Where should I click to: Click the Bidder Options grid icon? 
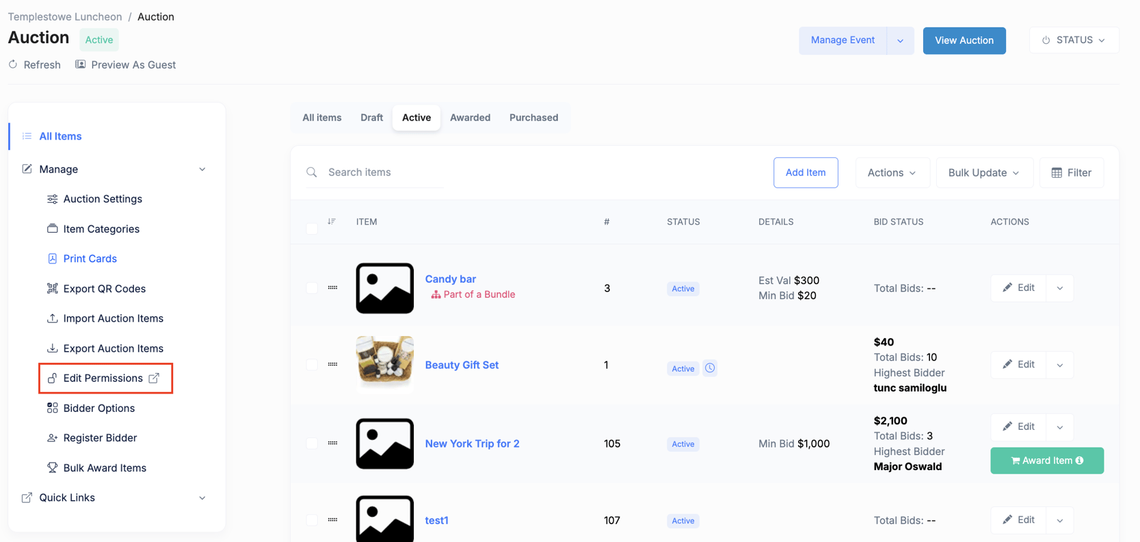pyautogui.click(x=52, y=408)
